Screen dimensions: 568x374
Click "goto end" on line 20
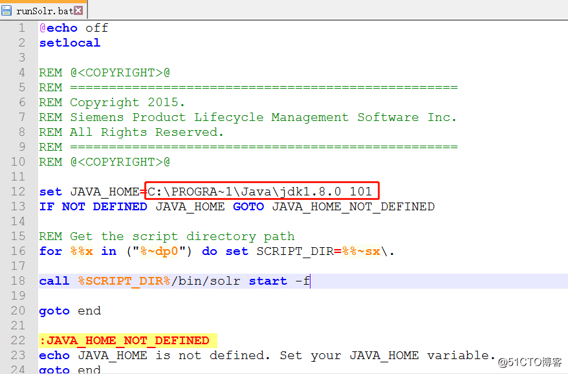click(x=70, y=311)
